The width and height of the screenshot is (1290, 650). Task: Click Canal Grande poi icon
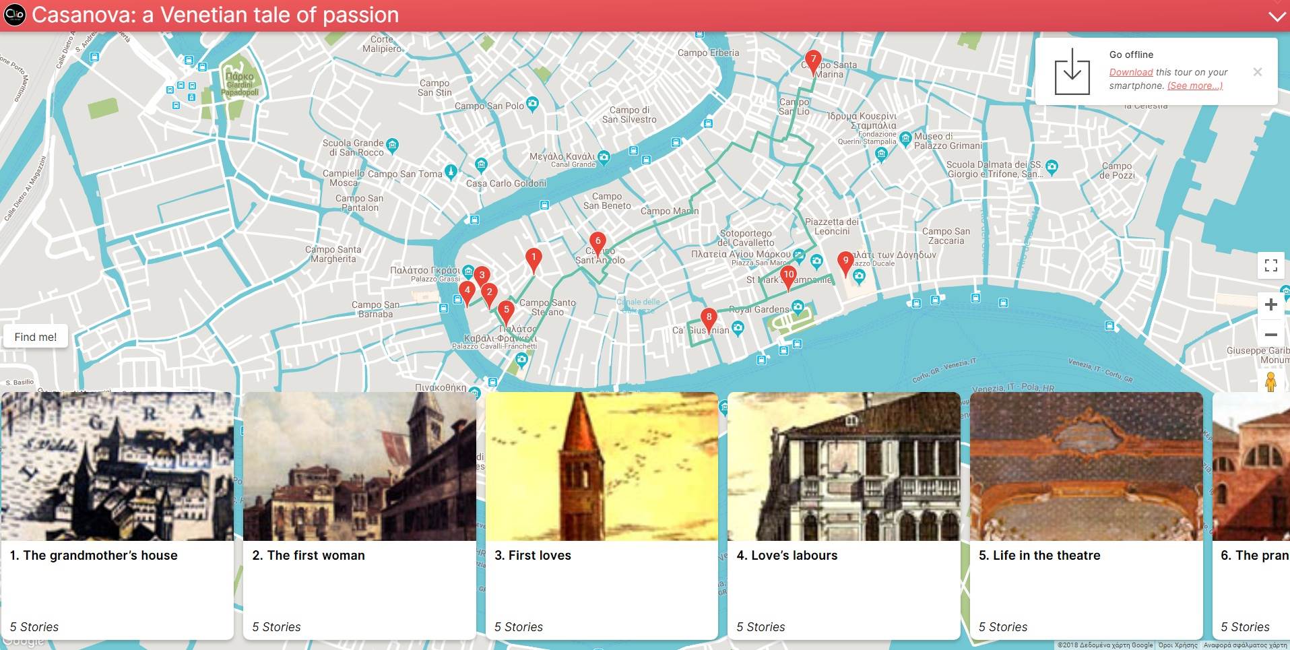(x=604, y=158)
